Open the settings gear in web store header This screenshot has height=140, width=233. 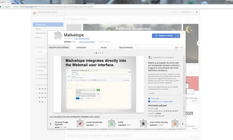[197, 12]
